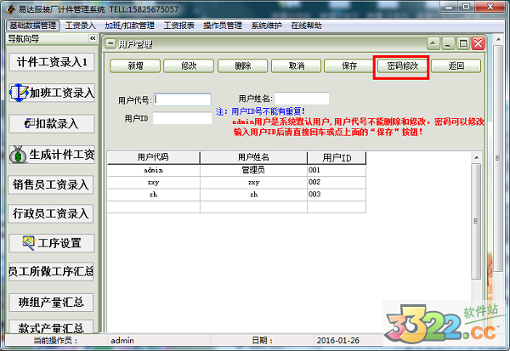Select the admin row in user table
This screenshot has width=510, height=351.
(x=237, y=170)
